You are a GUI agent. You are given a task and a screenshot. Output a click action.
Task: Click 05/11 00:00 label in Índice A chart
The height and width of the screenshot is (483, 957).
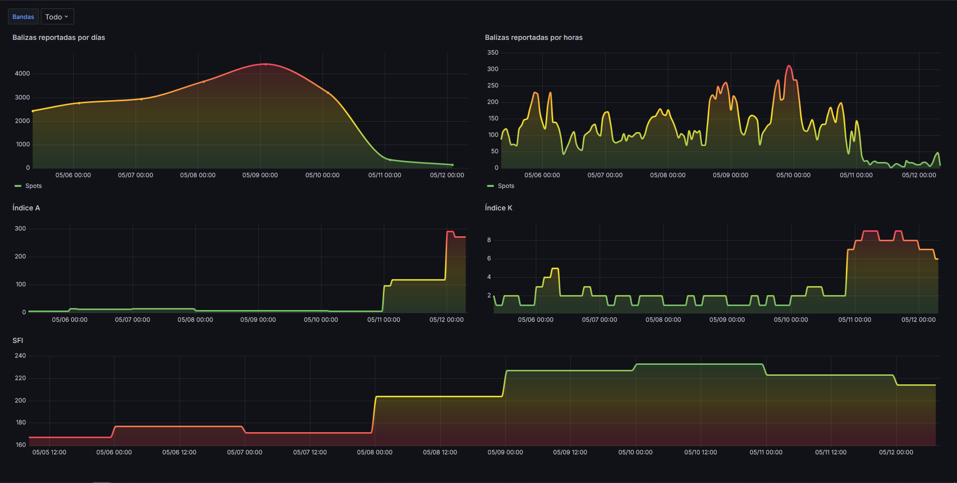pos(384,320)
